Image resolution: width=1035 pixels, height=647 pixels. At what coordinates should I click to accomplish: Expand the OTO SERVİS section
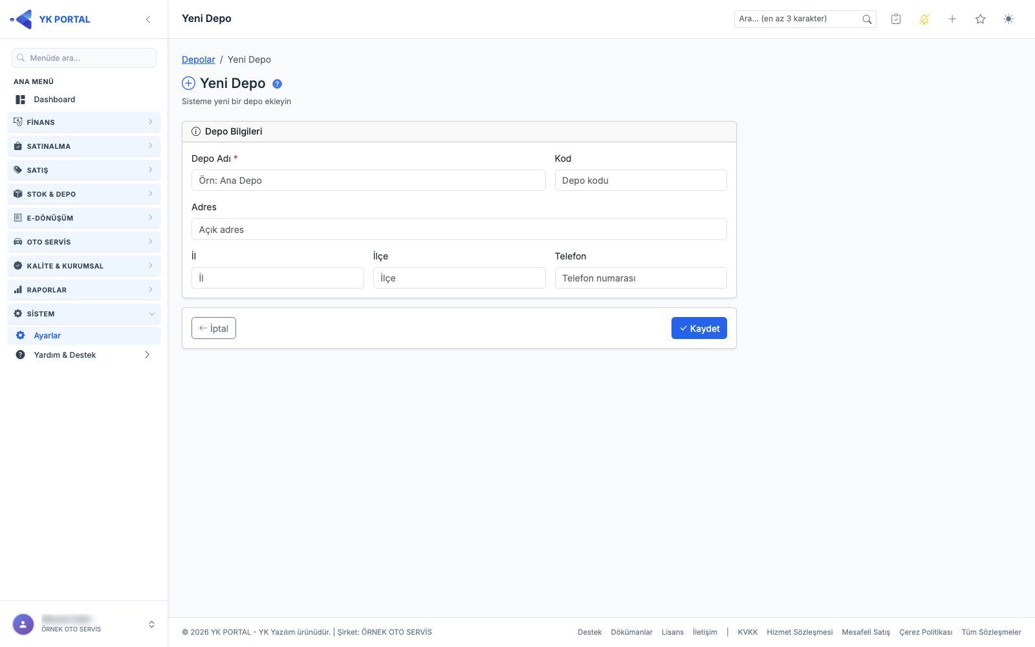(84, 242)
